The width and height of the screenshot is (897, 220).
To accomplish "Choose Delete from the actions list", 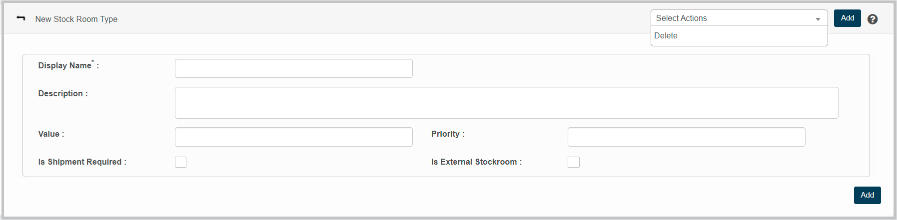I will pyautogui.click(x=666, y=36).
